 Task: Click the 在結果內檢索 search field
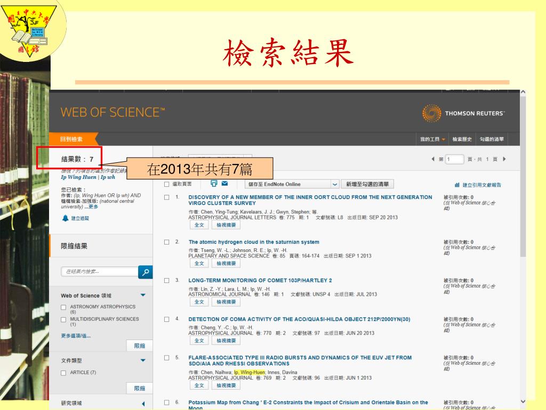[x=99, y=272]
